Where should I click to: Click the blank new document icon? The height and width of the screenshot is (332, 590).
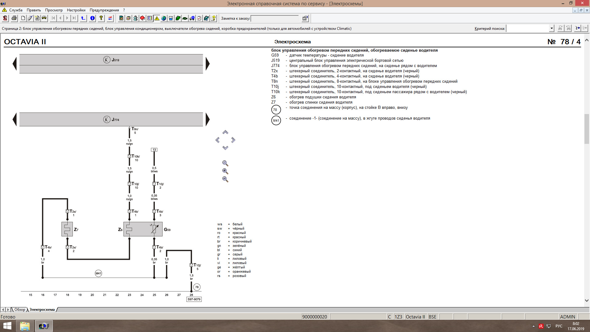pyautogui.click(x=23, y=18)
